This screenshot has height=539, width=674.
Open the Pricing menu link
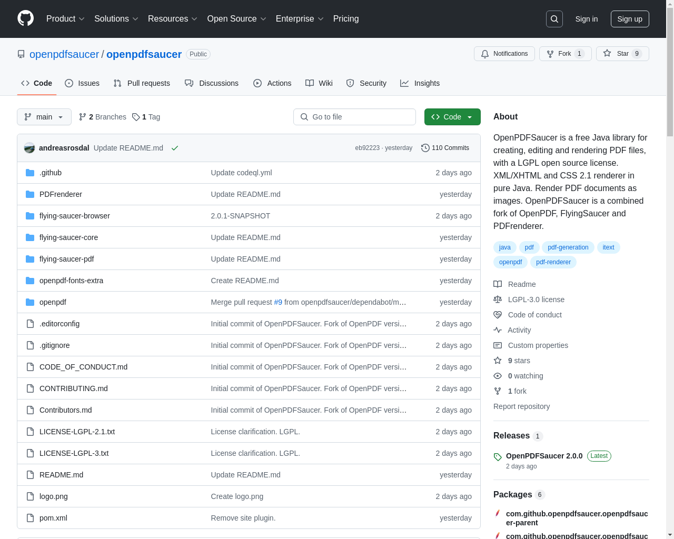click(346, 19)
